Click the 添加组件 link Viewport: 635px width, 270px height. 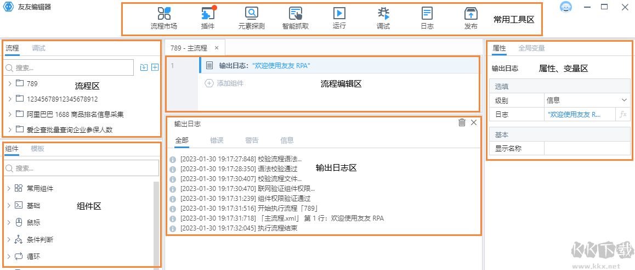coord(230,83)
